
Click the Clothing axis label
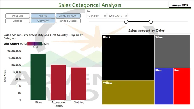coord(79,102)
